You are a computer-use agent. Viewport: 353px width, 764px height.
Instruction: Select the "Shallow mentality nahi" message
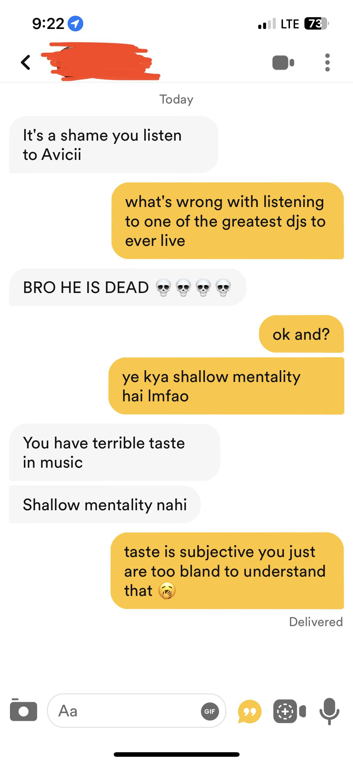tap(105, 505)
